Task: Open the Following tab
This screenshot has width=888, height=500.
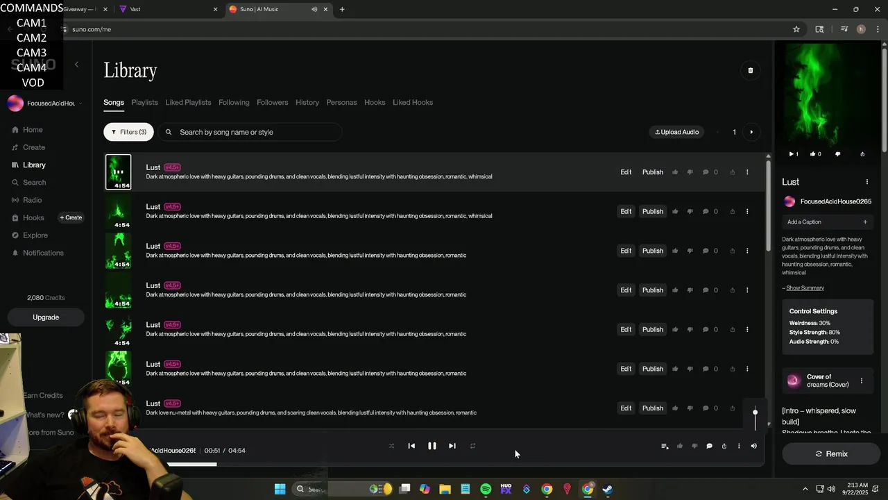Action: tap(234, 102)
